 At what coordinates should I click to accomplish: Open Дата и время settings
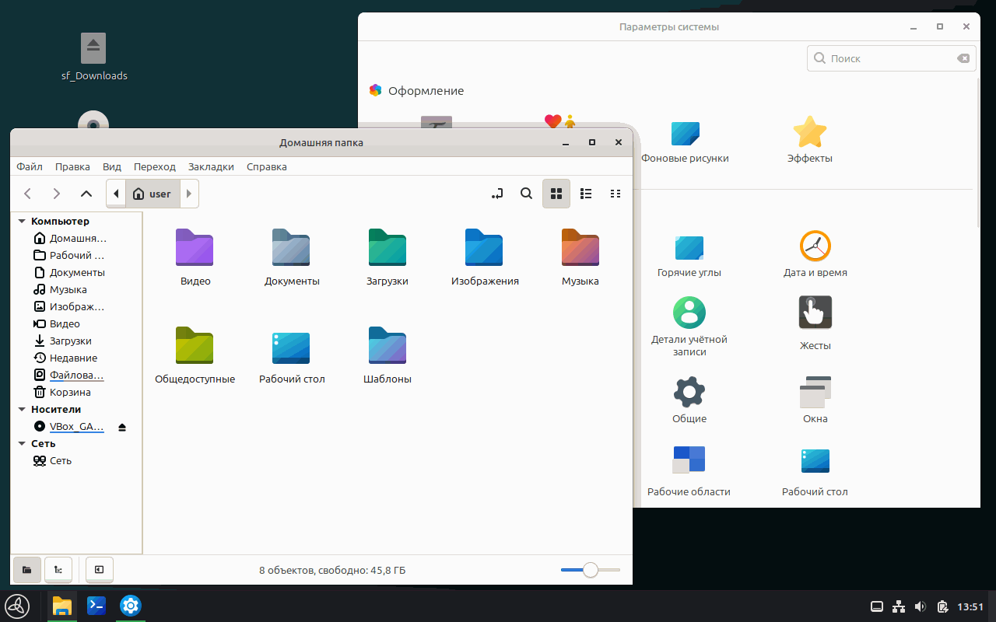click(x=815, y=247)
